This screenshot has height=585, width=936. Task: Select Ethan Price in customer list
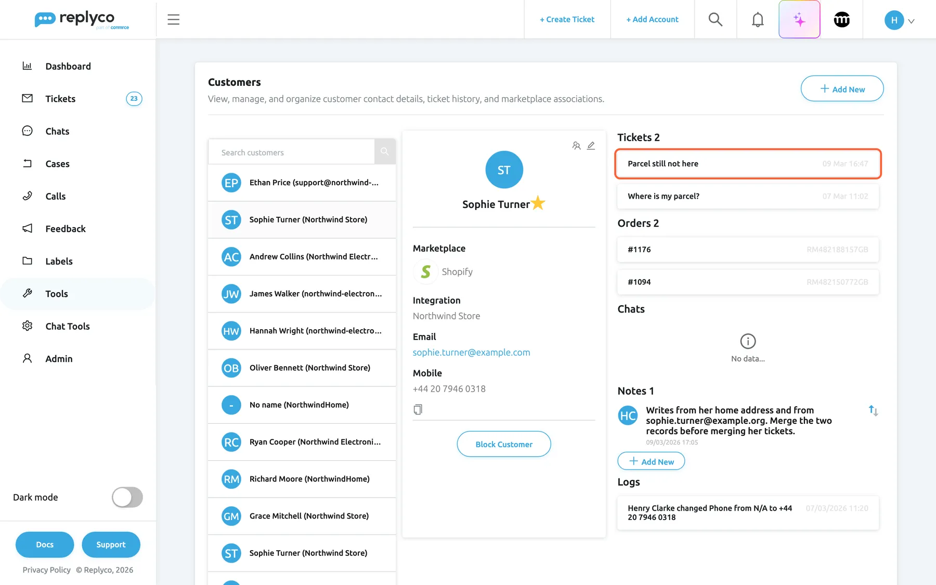pos(302,183)
